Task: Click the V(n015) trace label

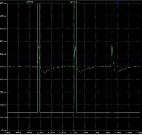Action: [x=29, y=2]
